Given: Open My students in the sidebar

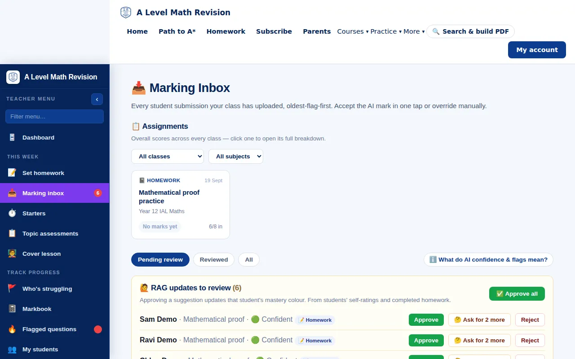Looking at the screenshot, I should (54, 350).
